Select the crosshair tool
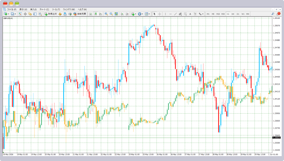This screenshot has height=161, width=284. click(x=159, y=14)
